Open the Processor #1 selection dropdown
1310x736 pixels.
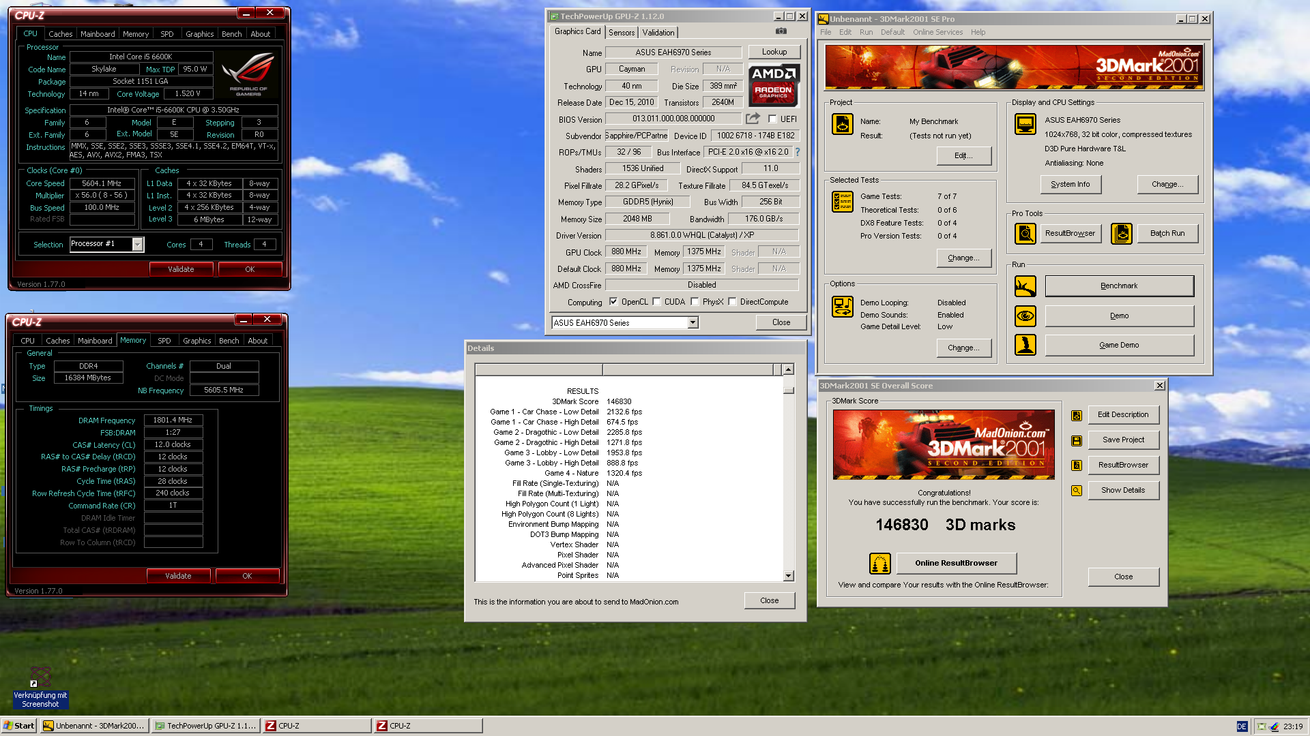pyautogui.click(x=137, y=245)
